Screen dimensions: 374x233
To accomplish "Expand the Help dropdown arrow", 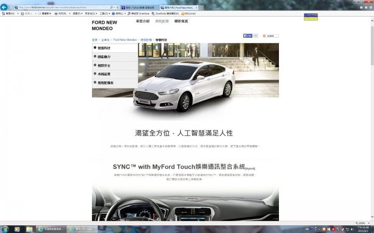I will 125,13.
